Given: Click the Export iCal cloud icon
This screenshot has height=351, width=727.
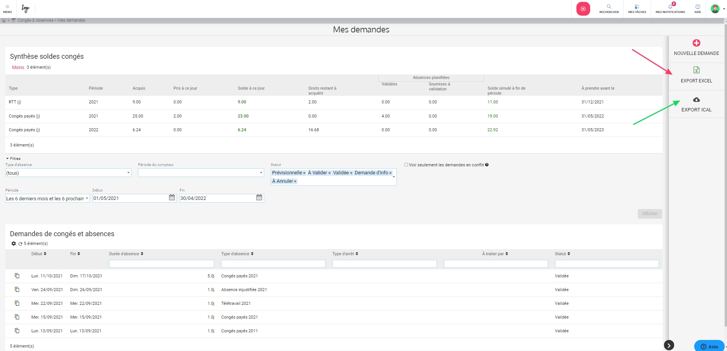Looking at the screenshot, I should point(697,100).
